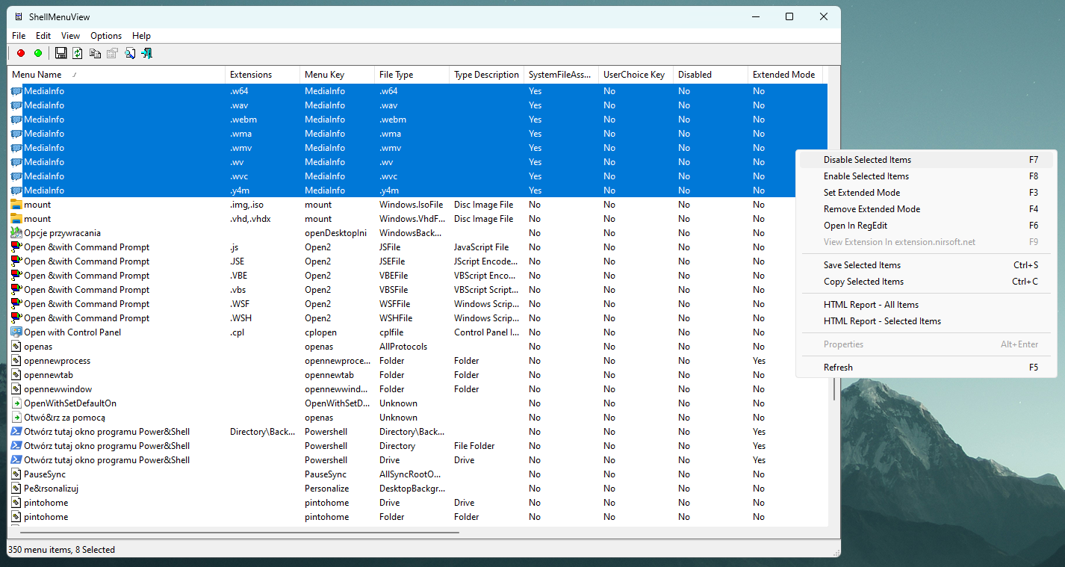Choose Open In RegEdit from the context menu

click(862, 225)
